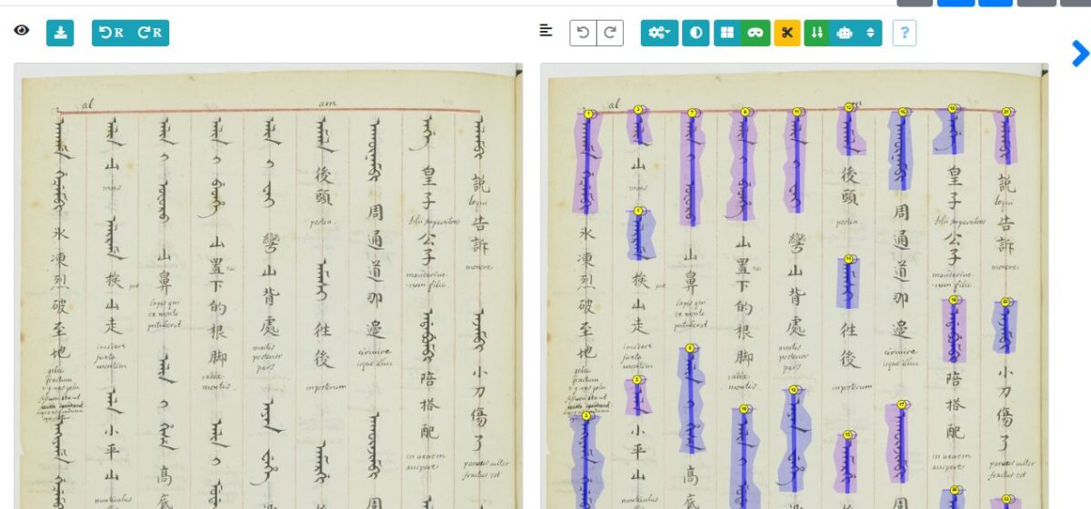Open segmentation settings gear dropdown
Image resolution: width=1091 pixels, height=509 pixels.
point(659,33)
